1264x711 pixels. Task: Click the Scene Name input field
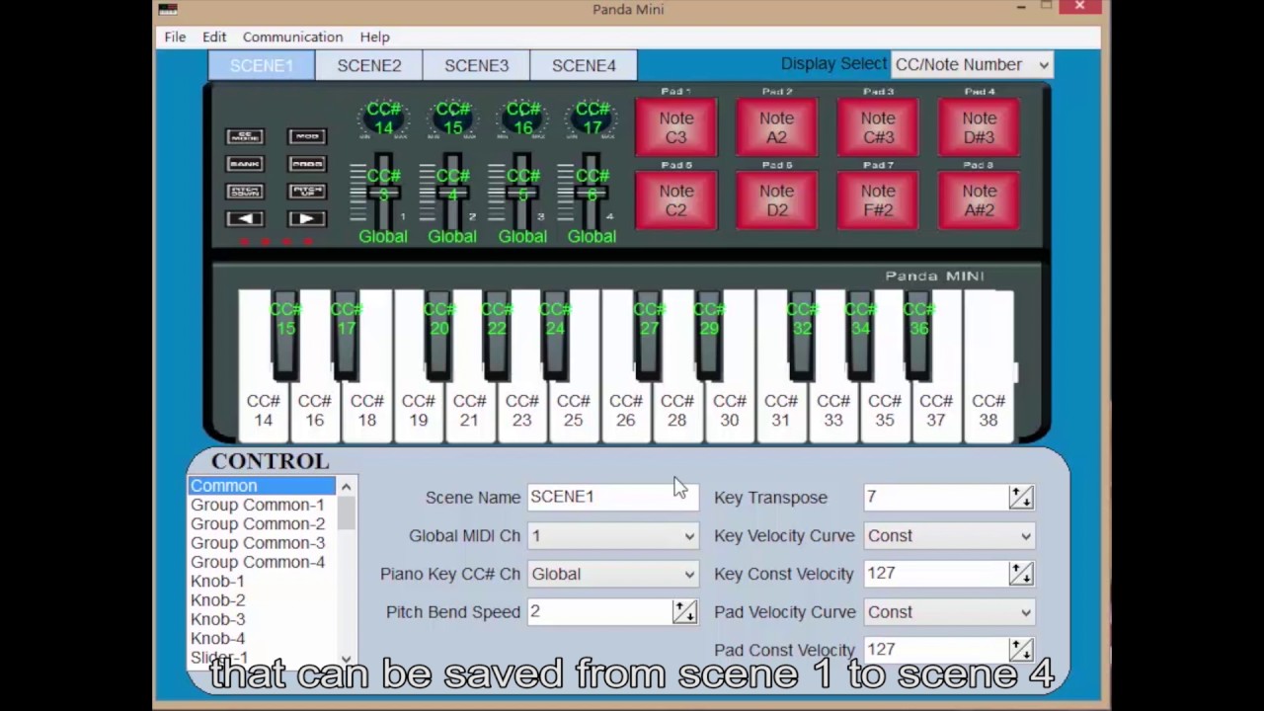(x=613, y=497)
